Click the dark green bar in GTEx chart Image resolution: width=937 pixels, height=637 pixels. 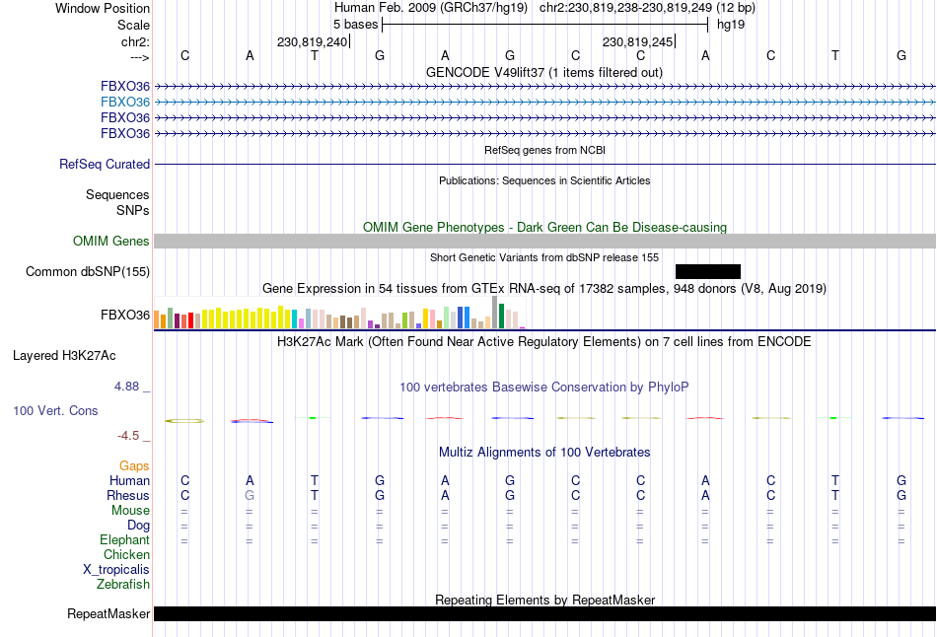point(501,317)
